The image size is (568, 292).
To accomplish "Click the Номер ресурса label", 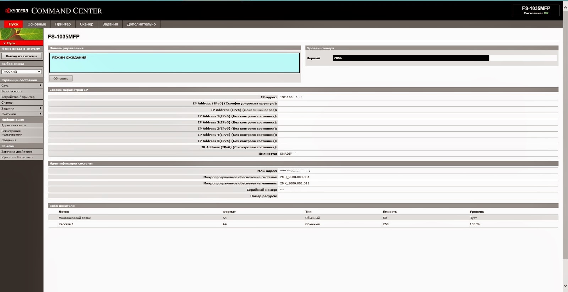I will [263, 196].
